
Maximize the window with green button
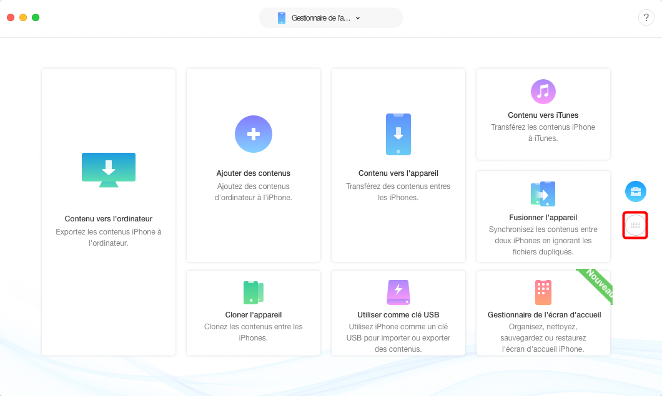36,17
